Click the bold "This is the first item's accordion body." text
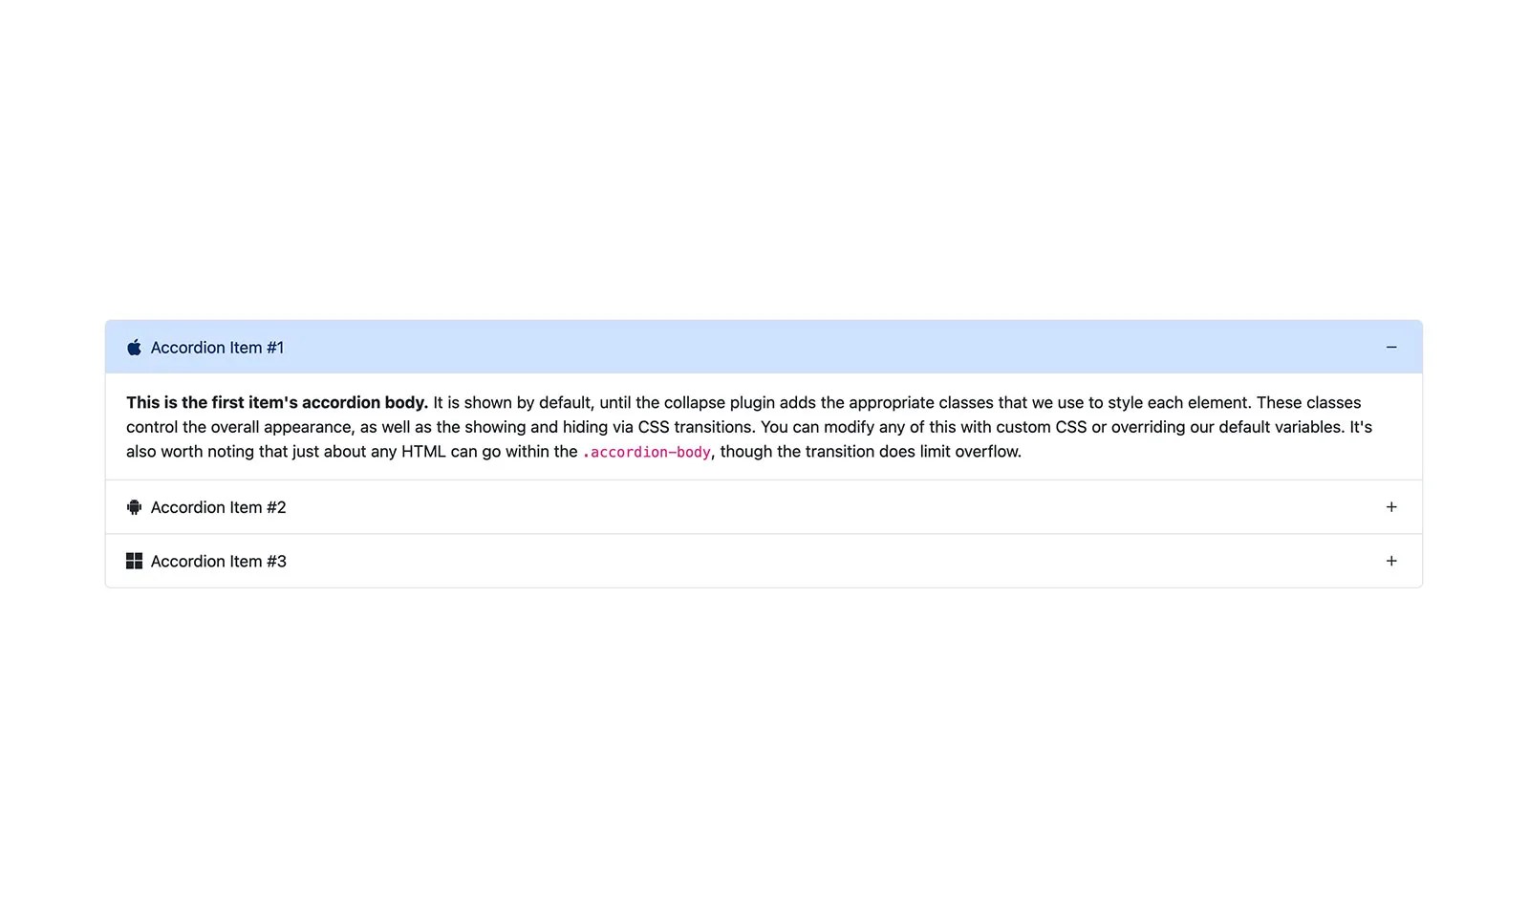 [x=277, y=402]
